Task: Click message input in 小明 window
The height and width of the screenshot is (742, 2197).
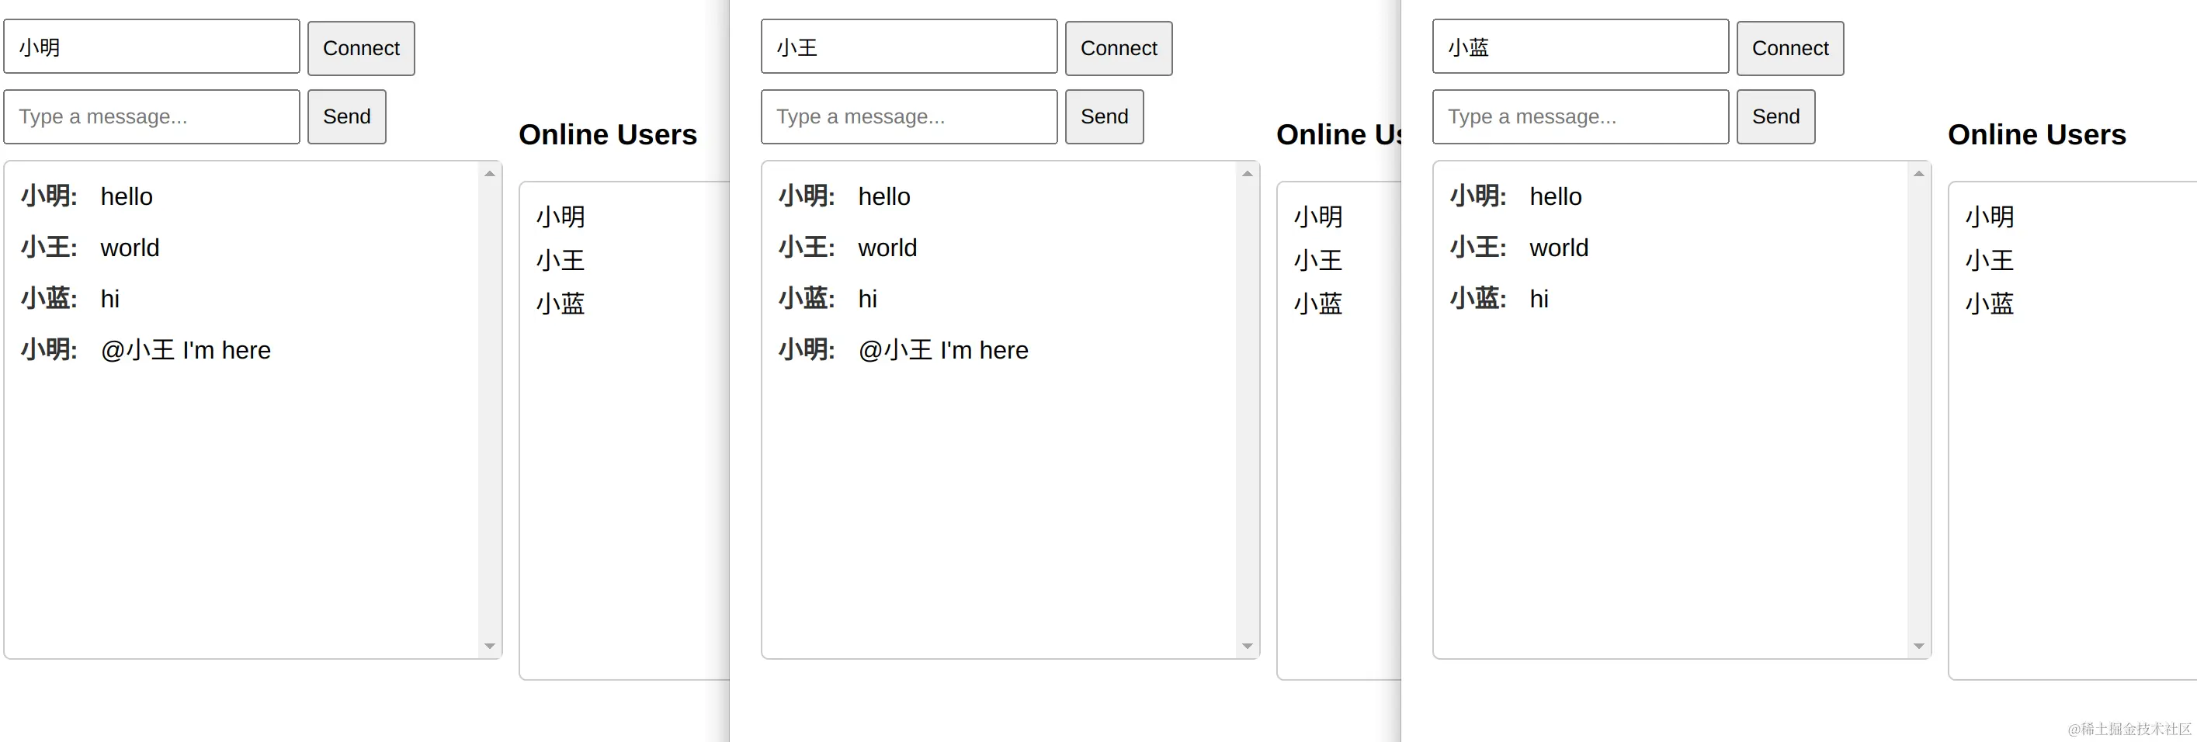Action: click(x=152, y=117)
